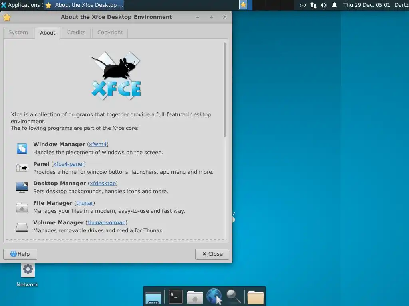Open the home folder in the dock

(195, 297)
